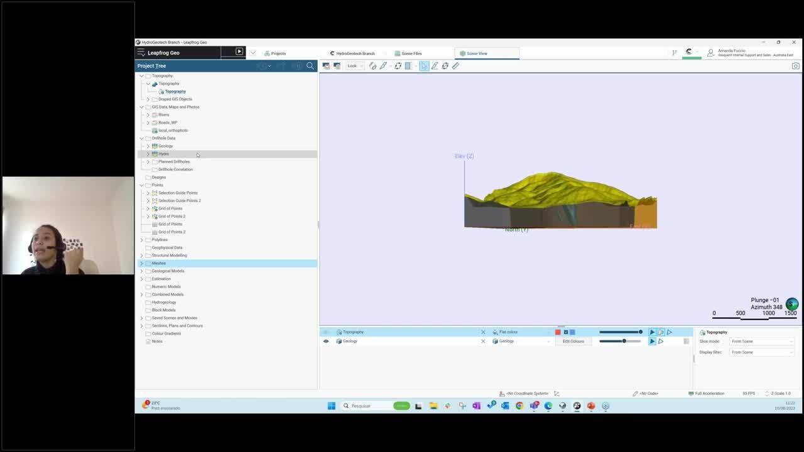Toggle the outlined triangle button on Geology row

661,341
